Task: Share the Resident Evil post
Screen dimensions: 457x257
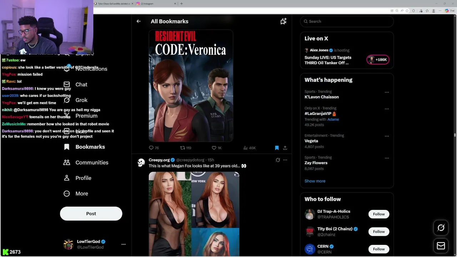Action: tap(285, 148)
